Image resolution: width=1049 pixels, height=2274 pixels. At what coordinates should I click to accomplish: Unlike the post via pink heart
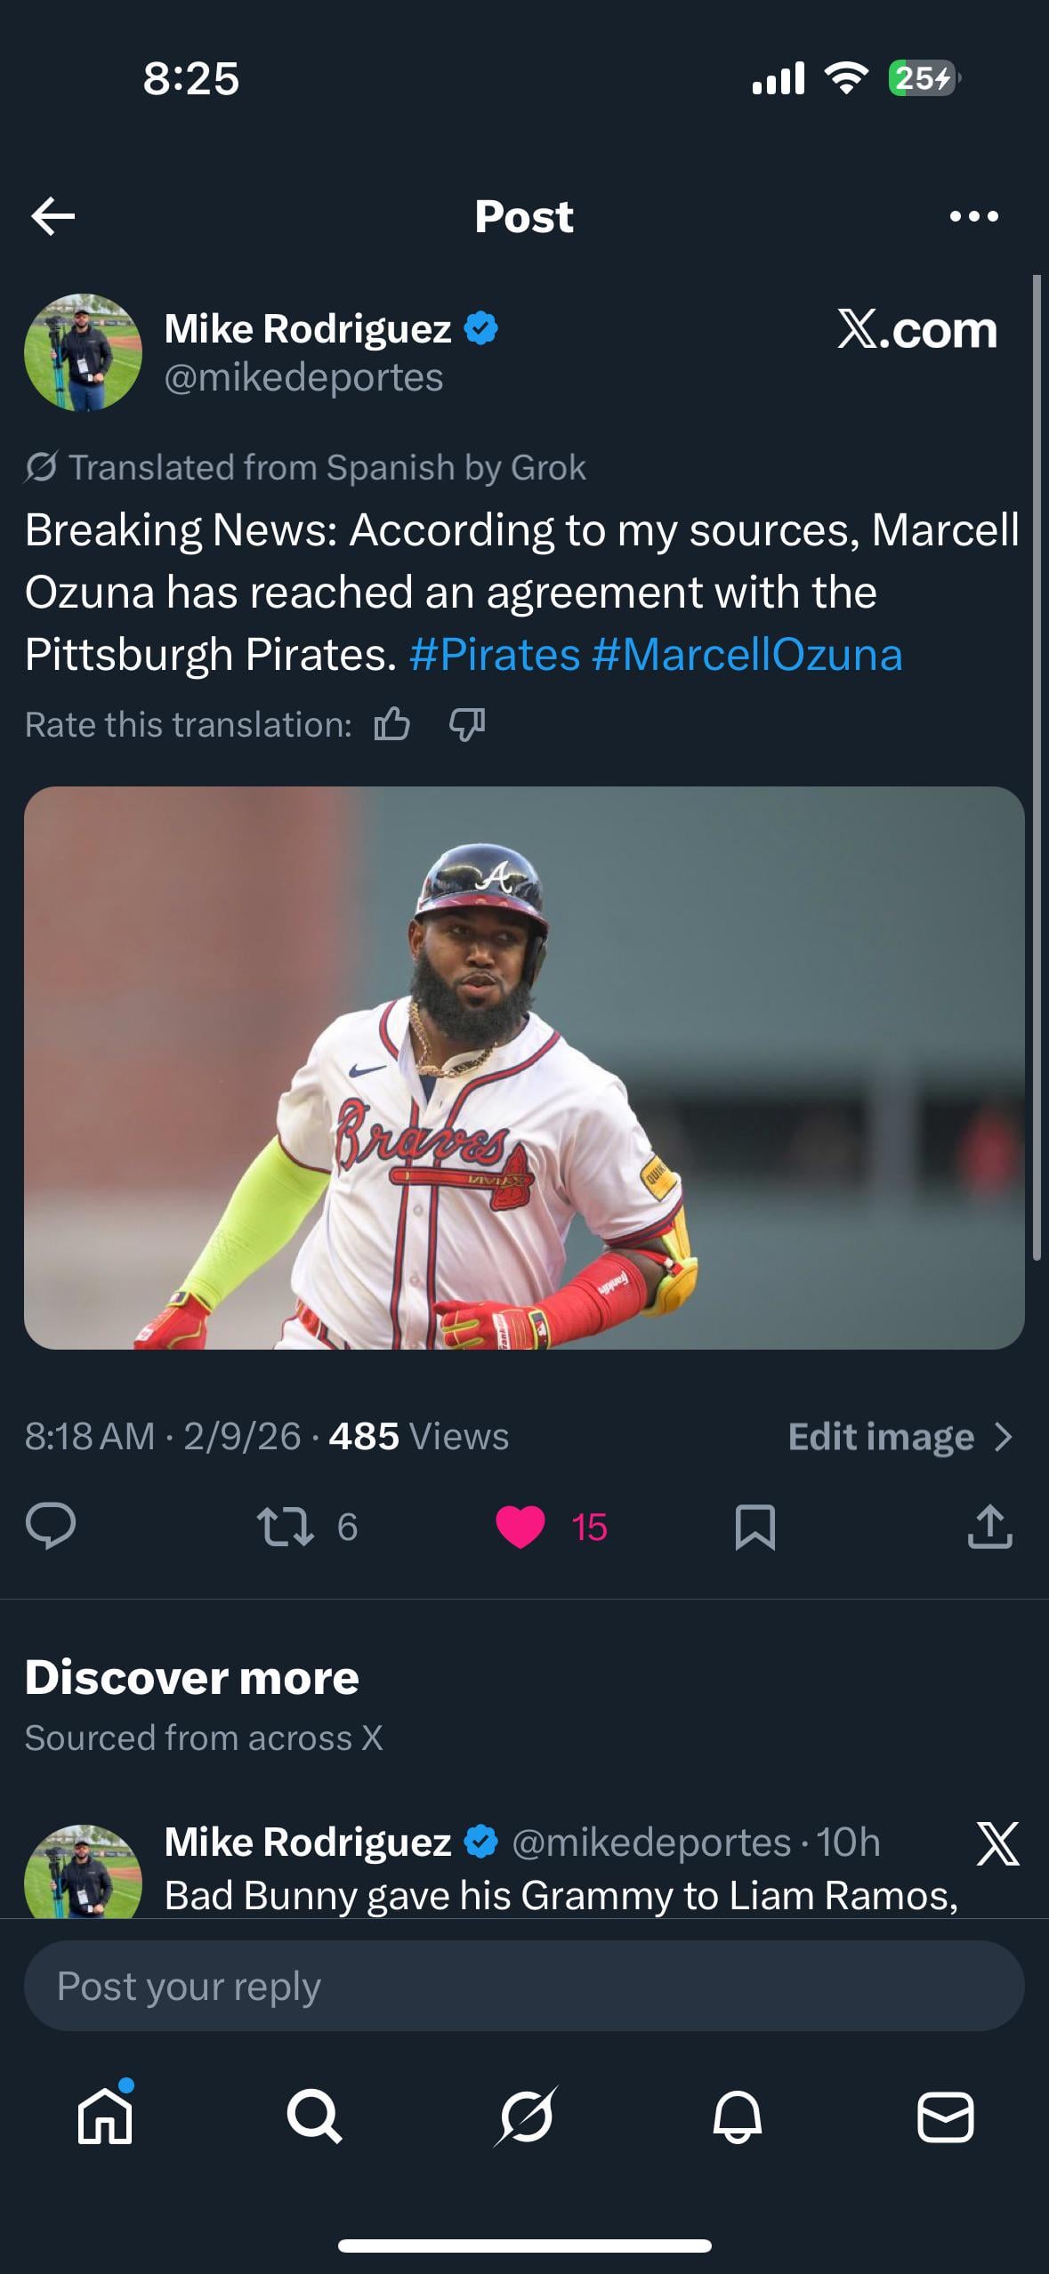(x=520, y=1526)
